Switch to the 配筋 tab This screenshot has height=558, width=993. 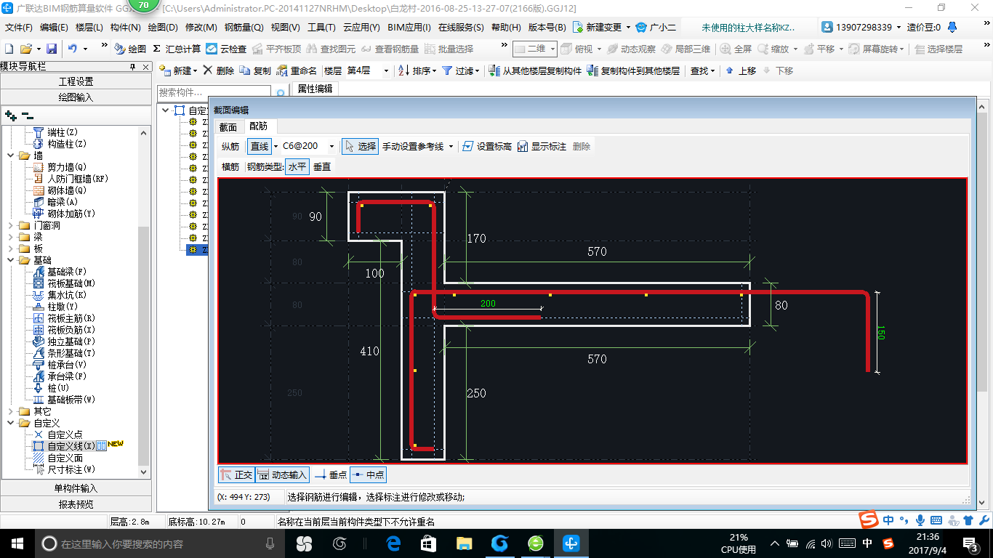point(258,126)
